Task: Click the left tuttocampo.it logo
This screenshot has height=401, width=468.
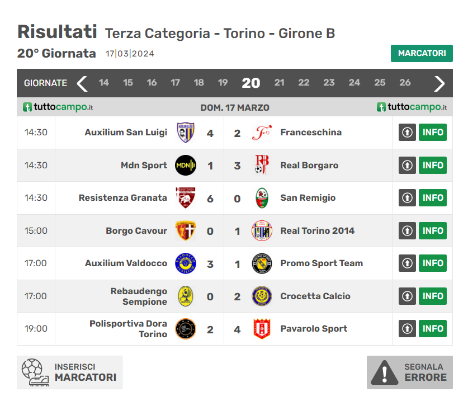Action: (x=58, y=107)
